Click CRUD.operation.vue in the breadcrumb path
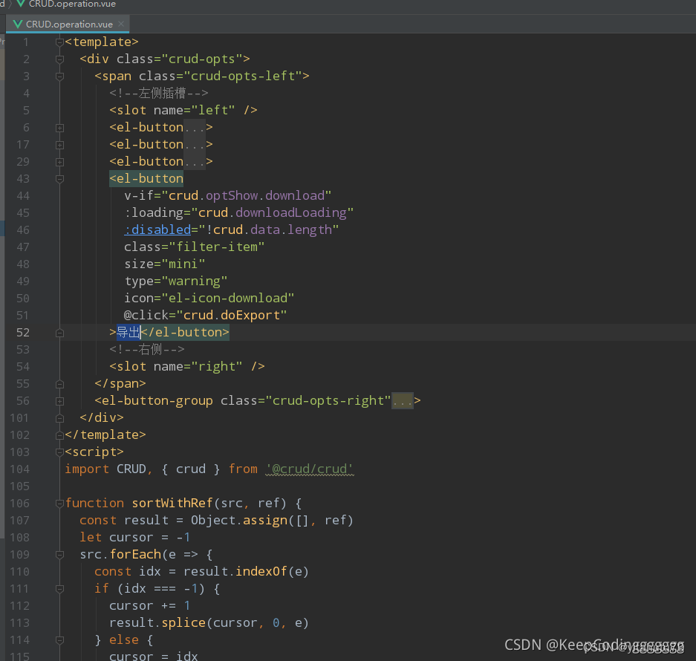 coord(71,4)
